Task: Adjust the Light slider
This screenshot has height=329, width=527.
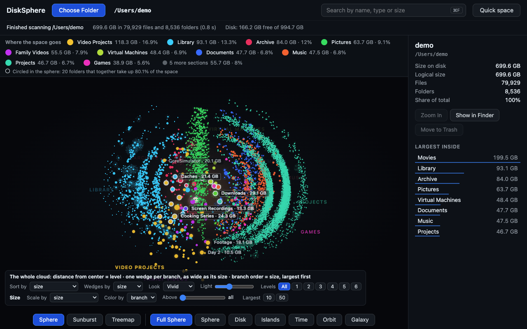Action: [234, 287]
